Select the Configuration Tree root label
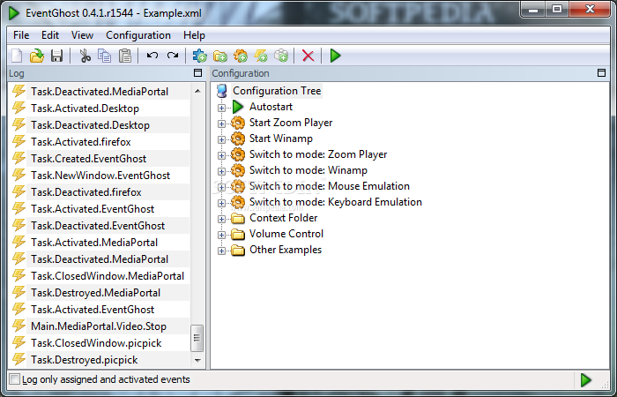 [x=277, y=91]
